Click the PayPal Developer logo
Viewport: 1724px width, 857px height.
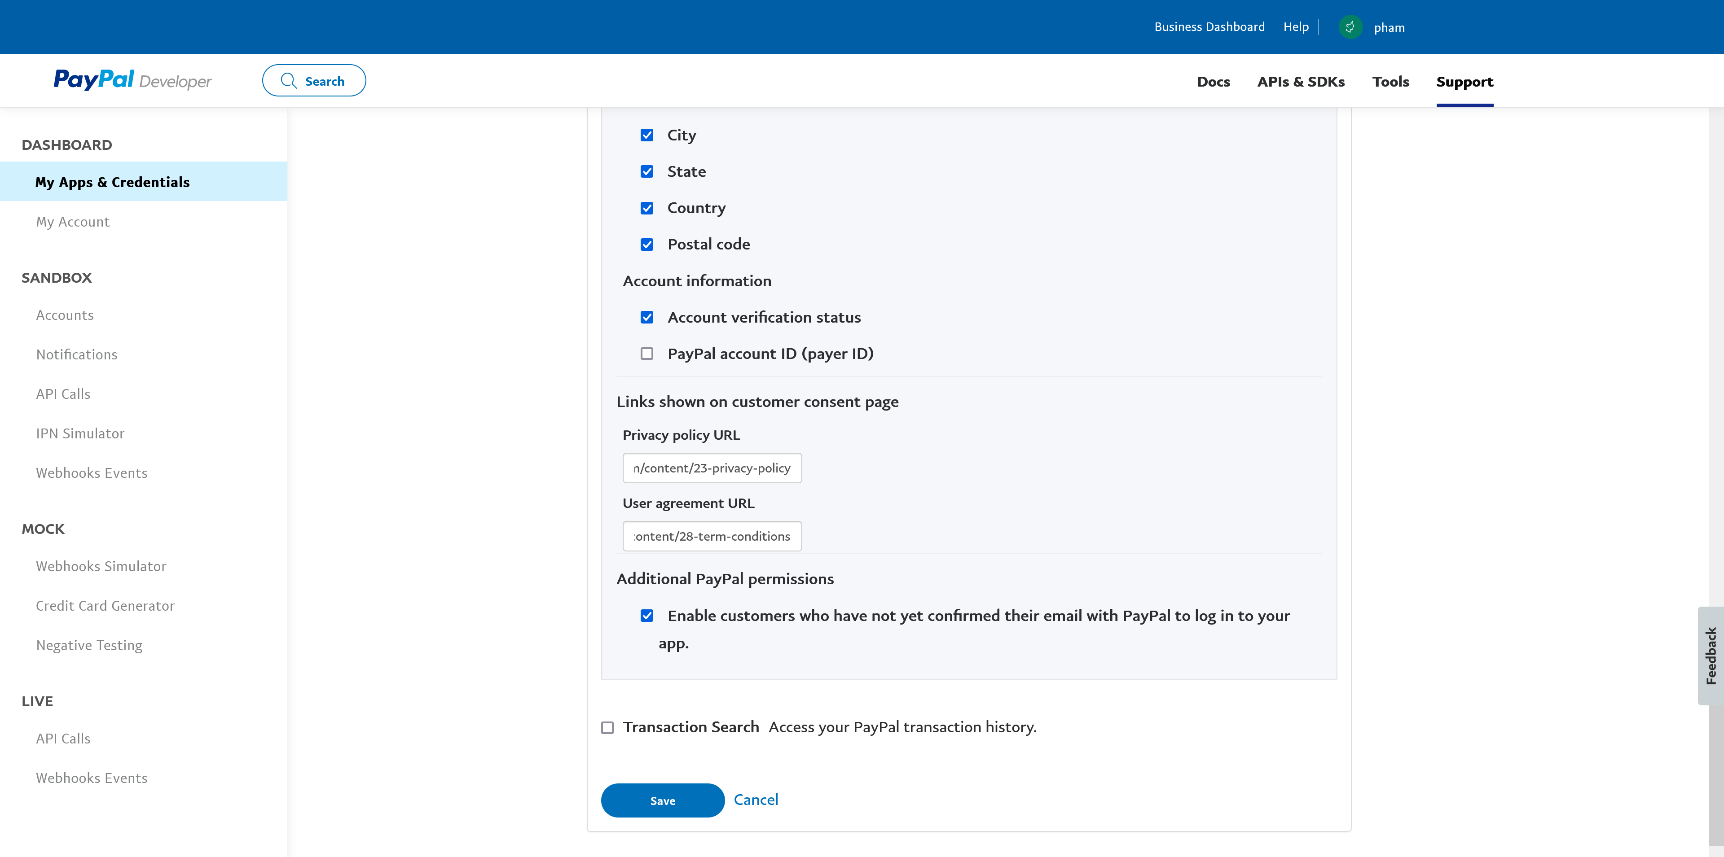(x=132, y=80)
